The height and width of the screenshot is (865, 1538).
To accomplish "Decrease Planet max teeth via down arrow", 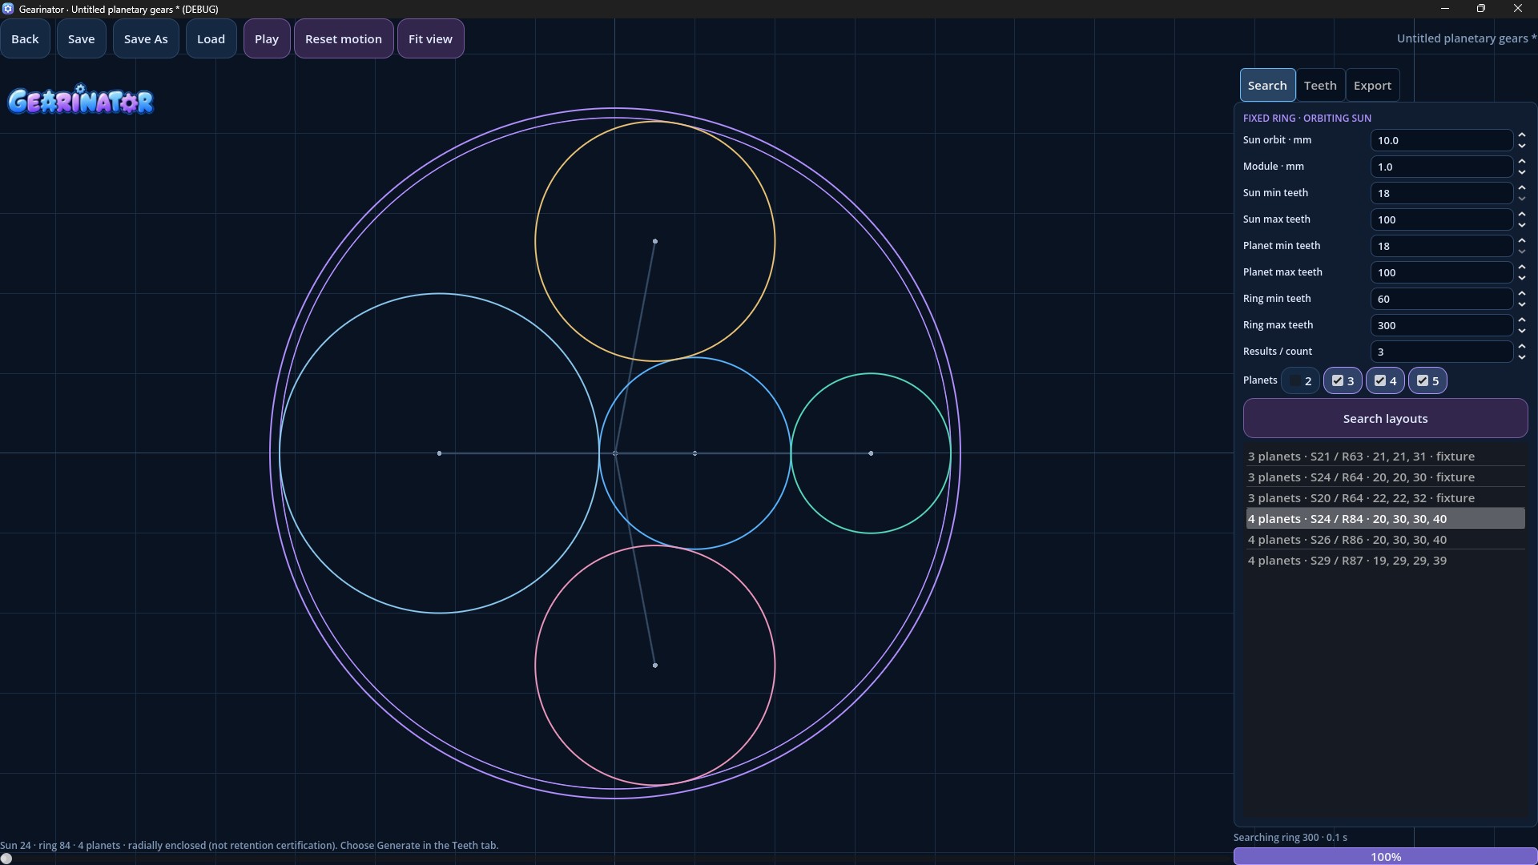I will [x=1522, y=278].
